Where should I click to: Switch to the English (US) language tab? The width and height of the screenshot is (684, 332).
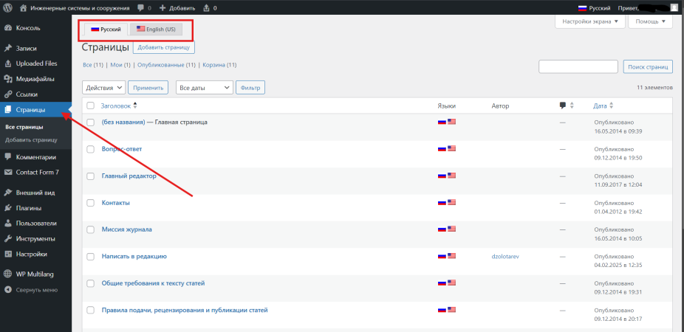[x=155, y=30]
